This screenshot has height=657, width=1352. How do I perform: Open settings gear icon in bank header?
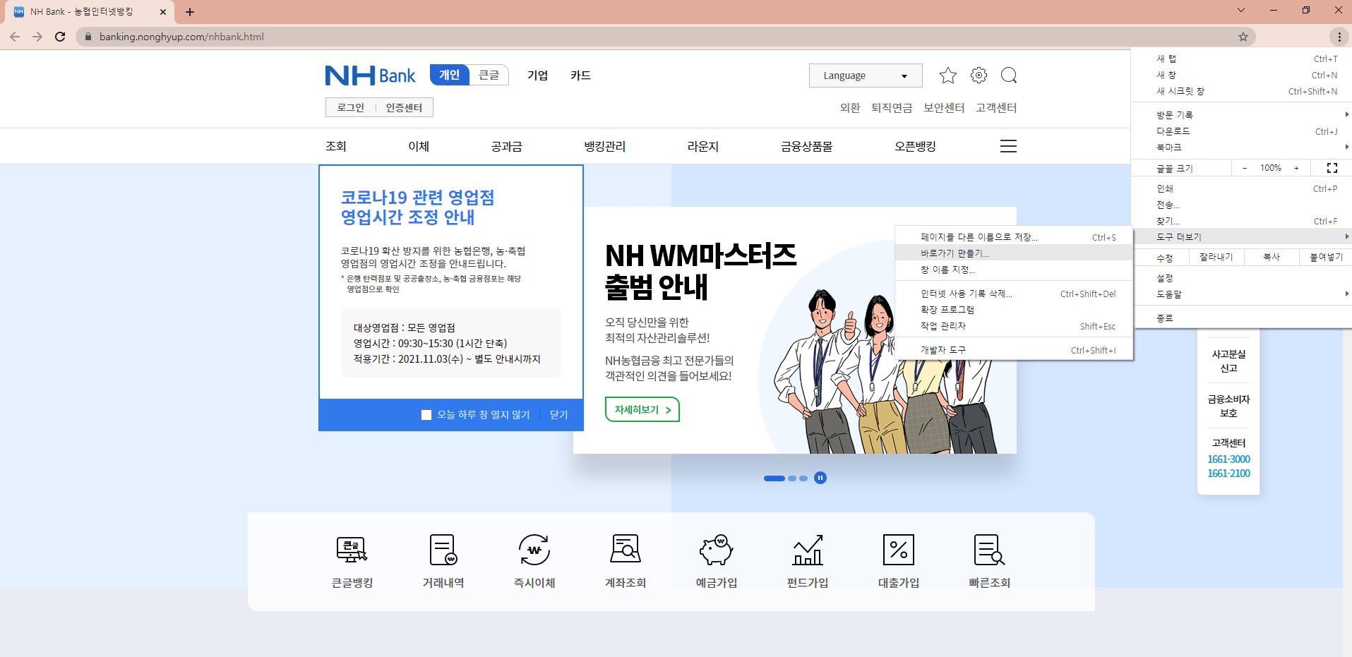click(979, 76)
